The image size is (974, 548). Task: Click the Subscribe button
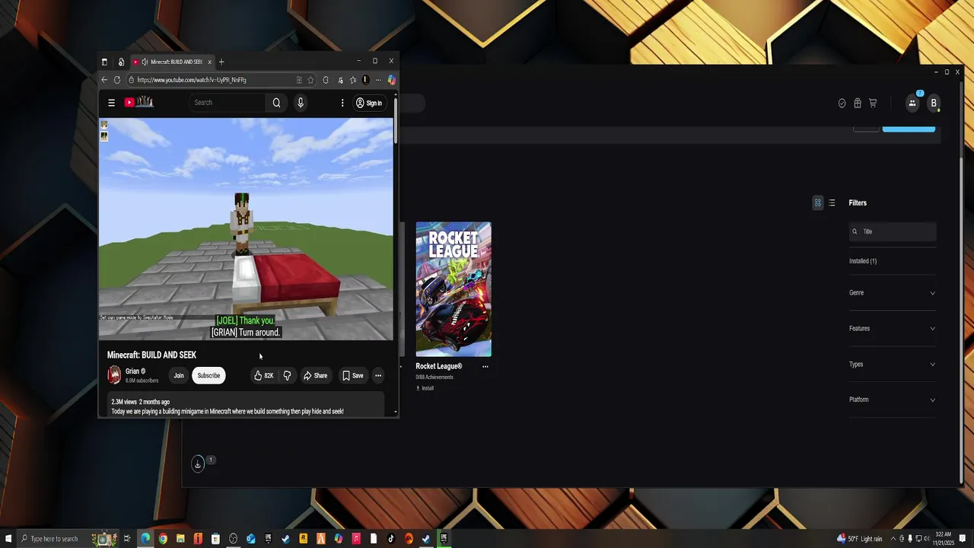pyautogui.click(x=208, y=375)
